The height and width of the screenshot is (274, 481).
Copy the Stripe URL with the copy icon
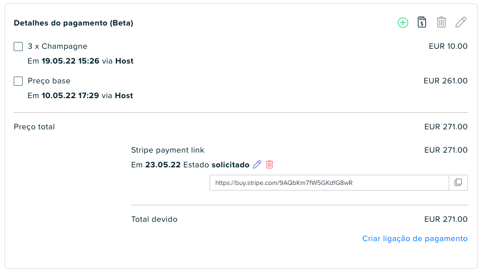click(458, 183)
